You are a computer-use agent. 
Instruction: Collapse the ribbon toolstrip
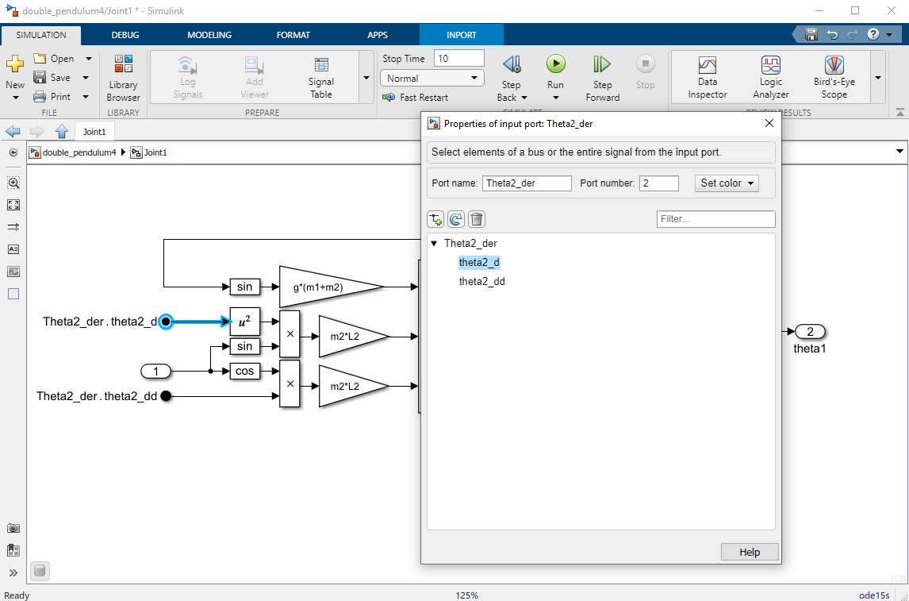(899, 111)
